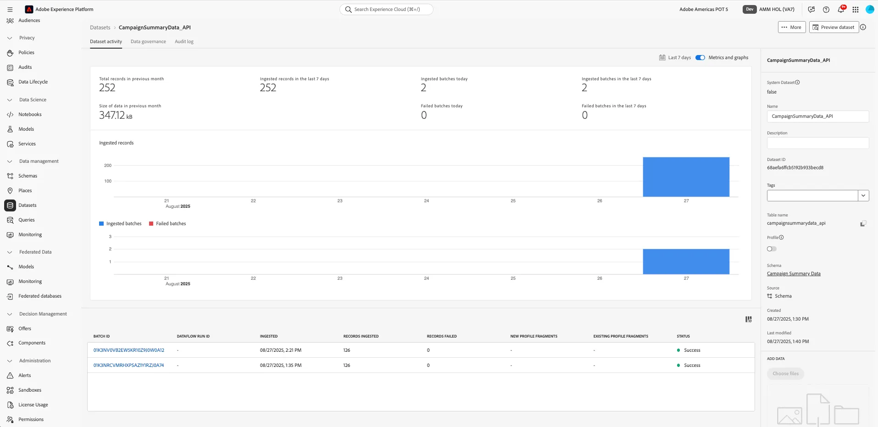Click the dataset info icon beside Preview dataset
878x427 pixels.
pyautogui.click(x=863, y=27)
